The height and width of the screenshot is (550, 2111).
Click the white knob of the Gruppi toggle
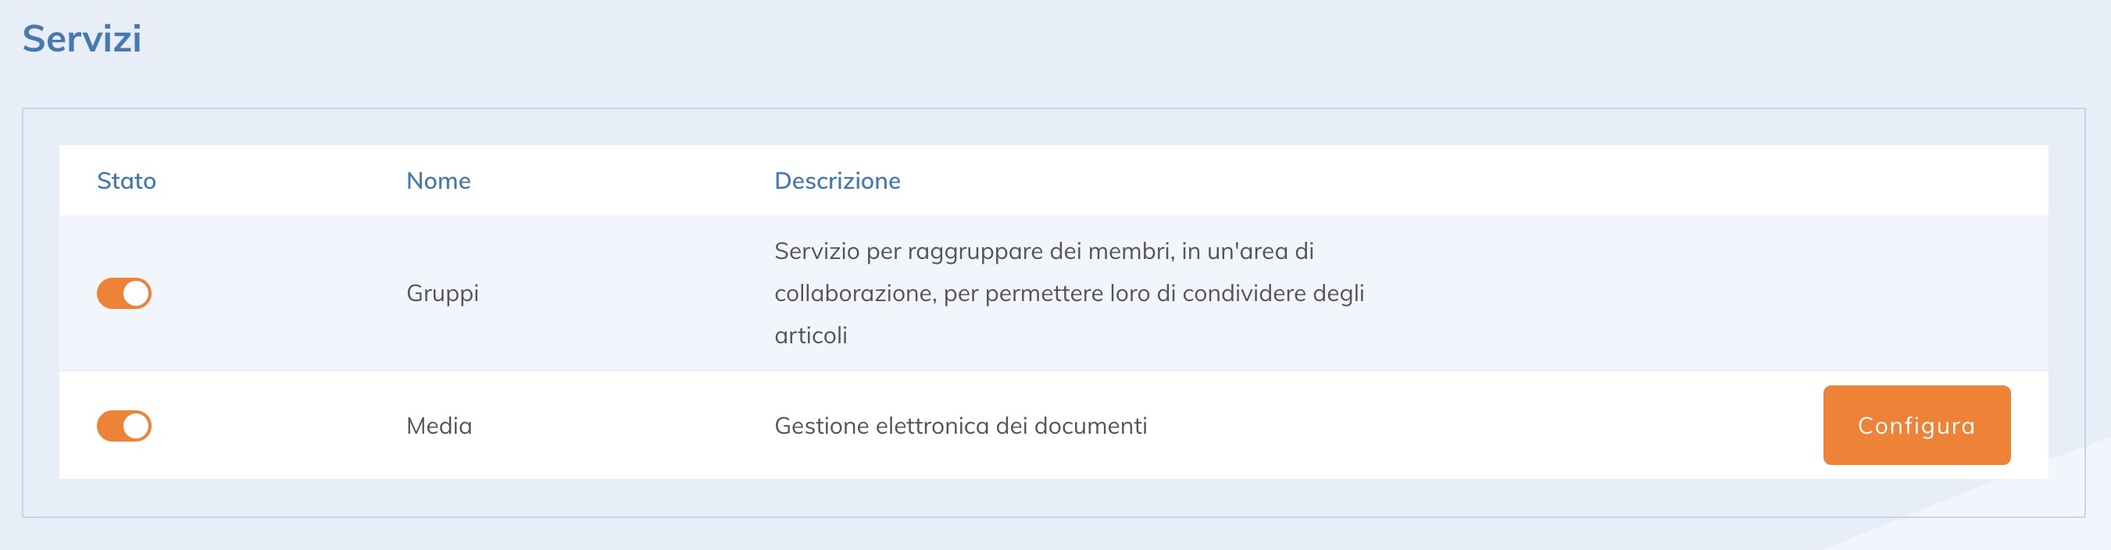[137, 294]
